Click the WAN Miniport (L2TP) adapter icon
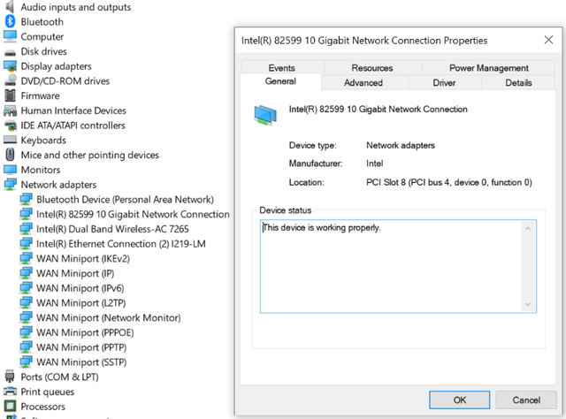566x419 pixels. point(26,302)
